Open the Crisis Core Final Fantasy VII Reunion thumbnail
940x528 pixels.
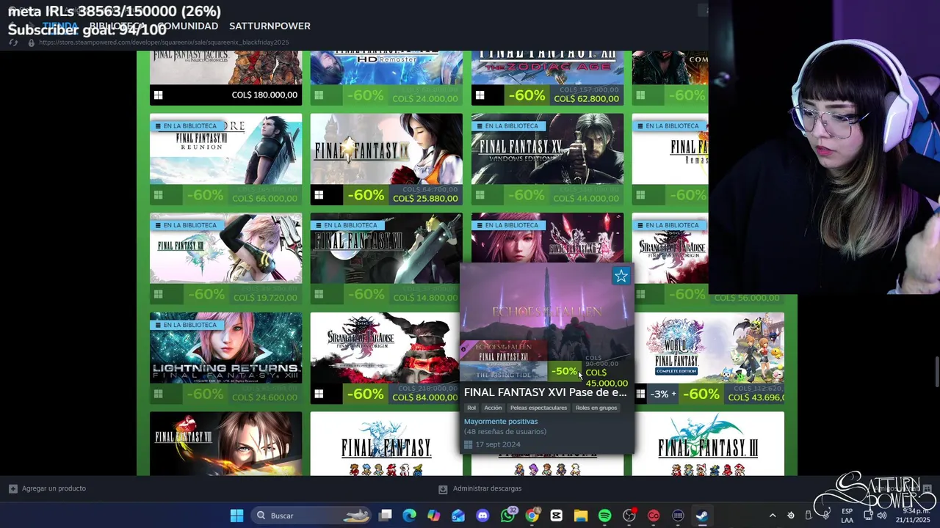point(225,149)
